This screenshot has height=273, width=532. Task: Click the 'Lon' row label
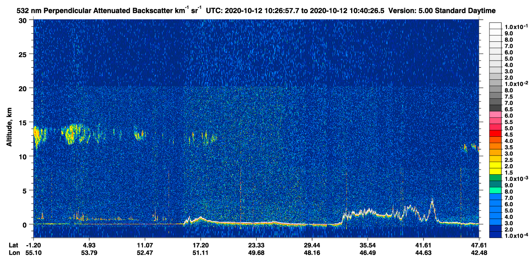14,253
